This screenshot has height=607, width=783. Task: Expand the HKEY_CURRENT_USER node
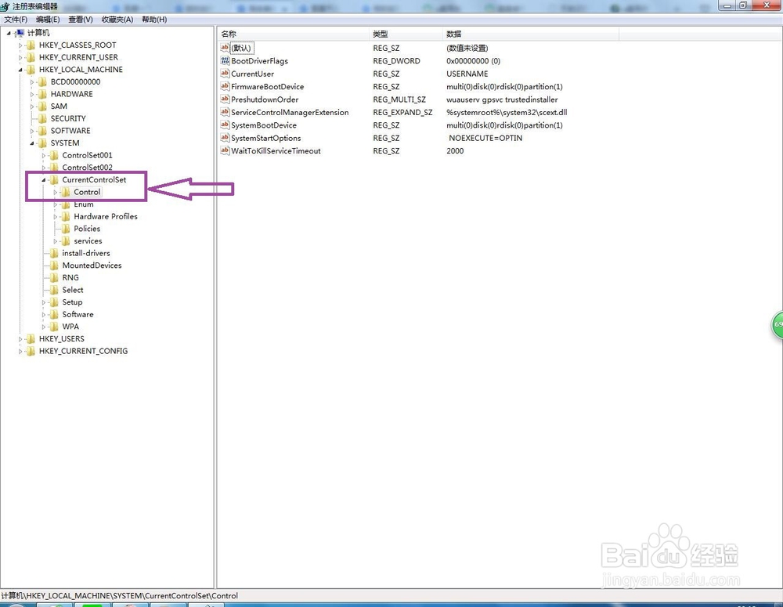20,58
